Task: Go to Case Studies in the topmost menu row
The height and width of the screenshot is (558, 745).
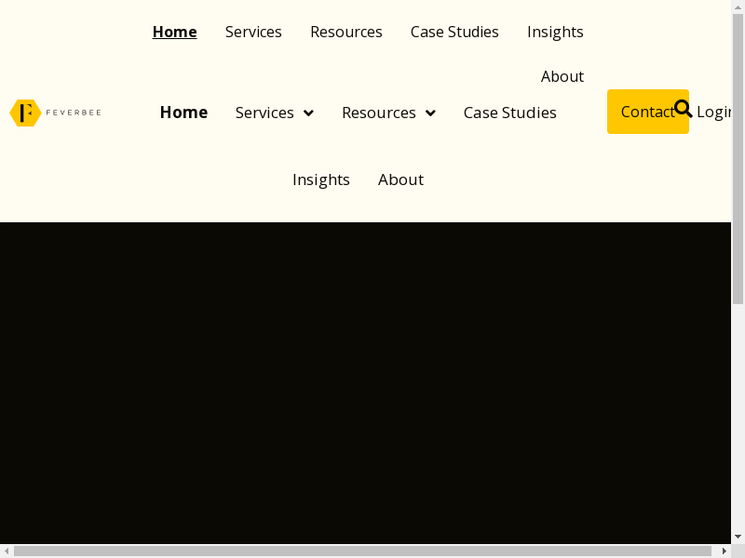Action: [454, 32]
